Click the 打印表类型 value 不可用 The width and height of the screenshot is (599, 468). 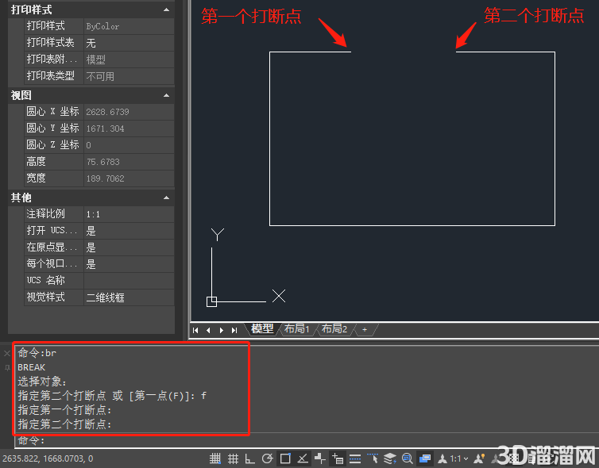coord(129,76)
